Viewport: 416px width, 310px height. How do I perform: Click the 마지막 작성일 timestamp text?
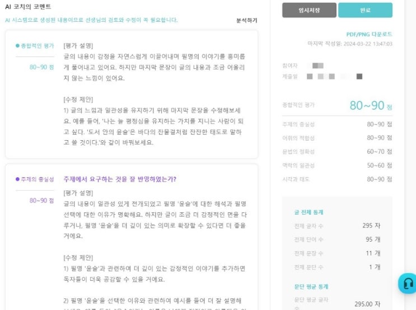tap(350, 44)
